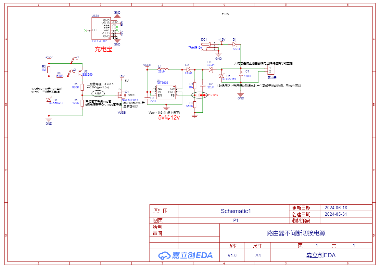Click the NCE60P04Y part label
380x268 pixels.
coord(130,100)
